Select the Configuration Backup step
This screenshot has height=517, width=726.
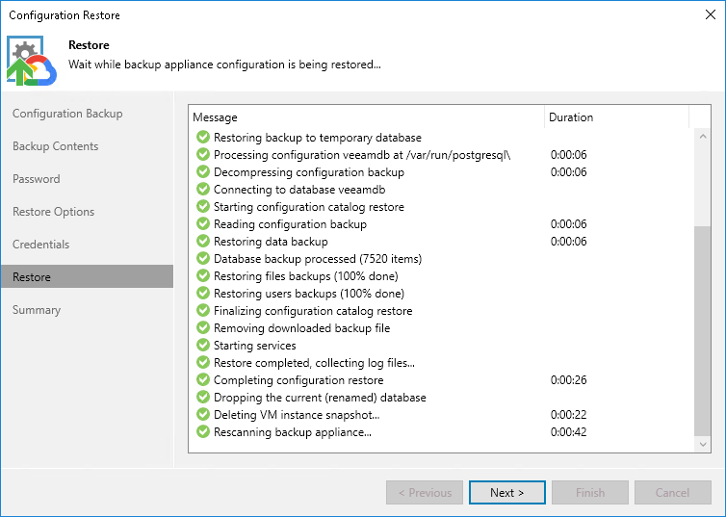pos(67,114)
